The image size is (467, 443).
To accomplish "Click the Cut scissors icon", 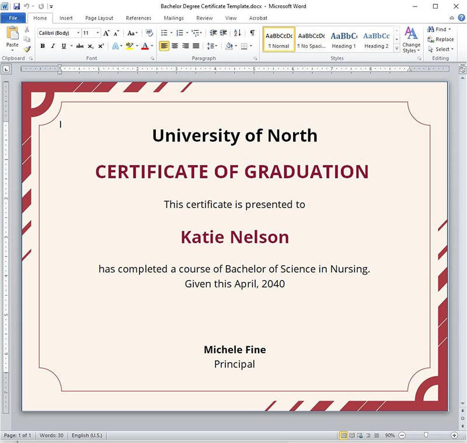I will [x=27, y=30].
